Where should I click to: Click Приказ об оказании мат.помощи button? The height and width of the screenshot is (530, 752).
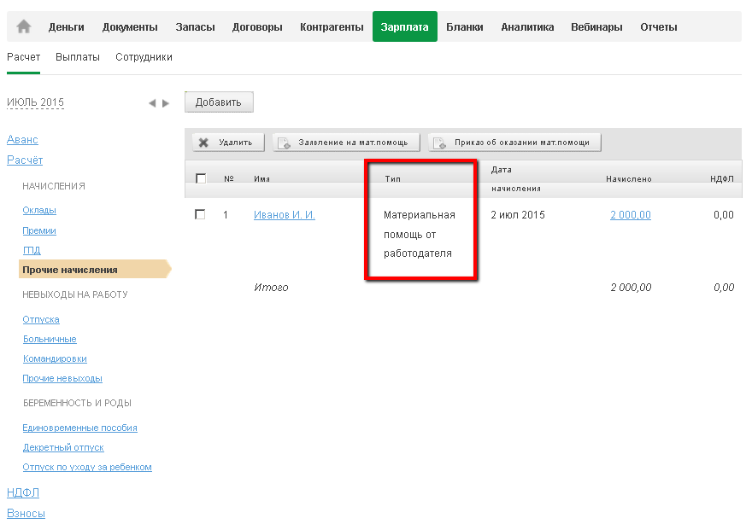tap(514, 143)
